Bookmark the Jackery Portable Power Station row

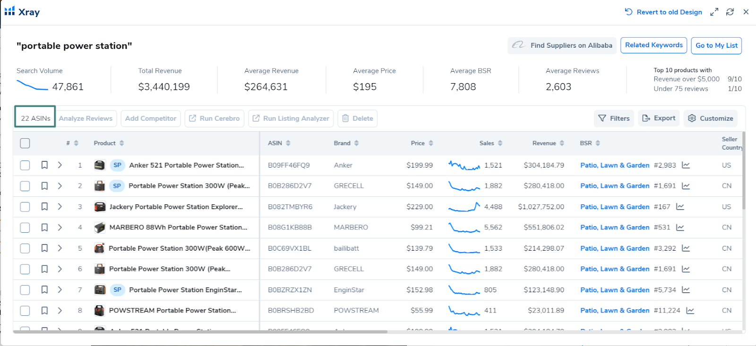point(44,207)
